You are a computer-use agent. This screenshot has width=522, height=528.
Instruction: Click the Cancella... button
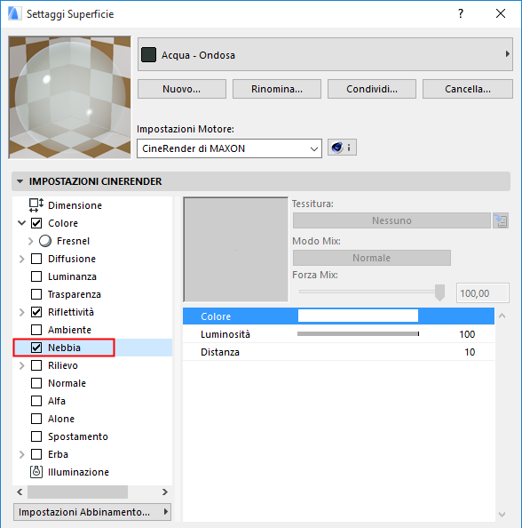coord(468,89)
